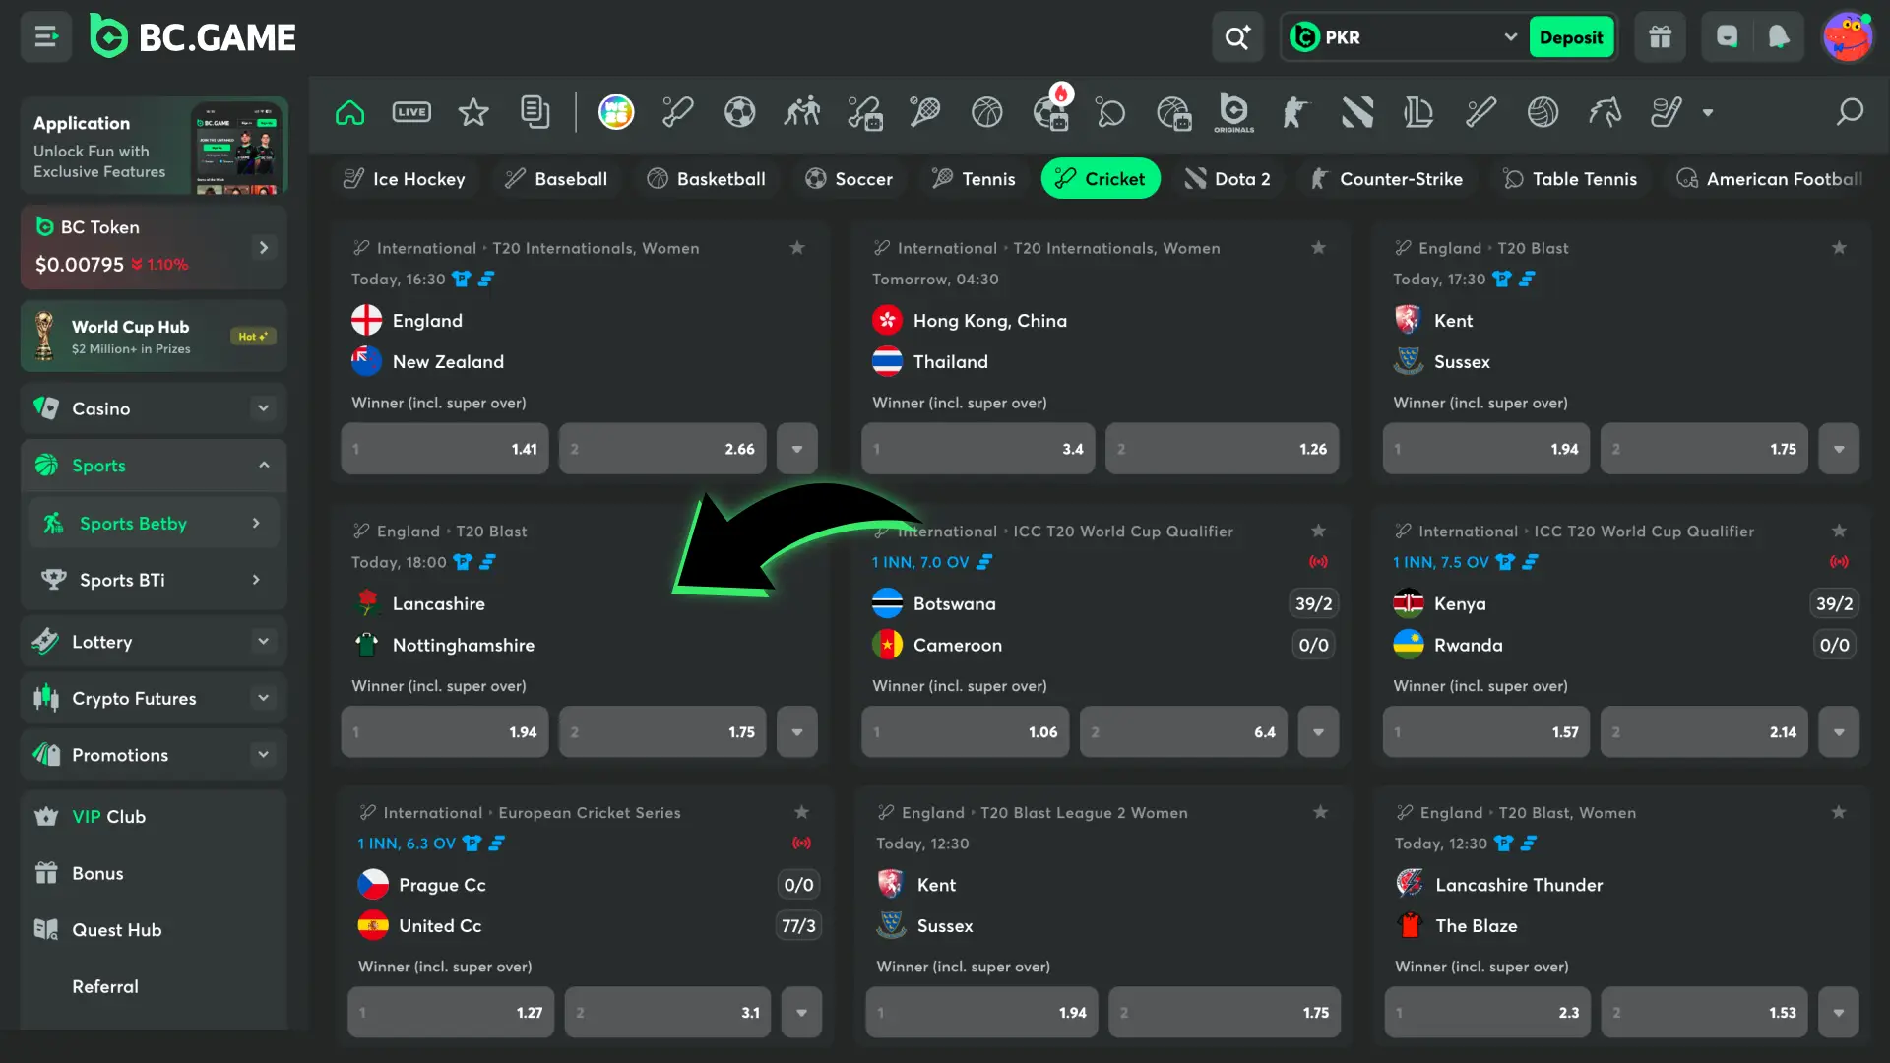Viewport: 1890px width, 1063px height.
Task: Favorite the Lancashire Thunder vs The Blaze match
Action: (1839, 812)
